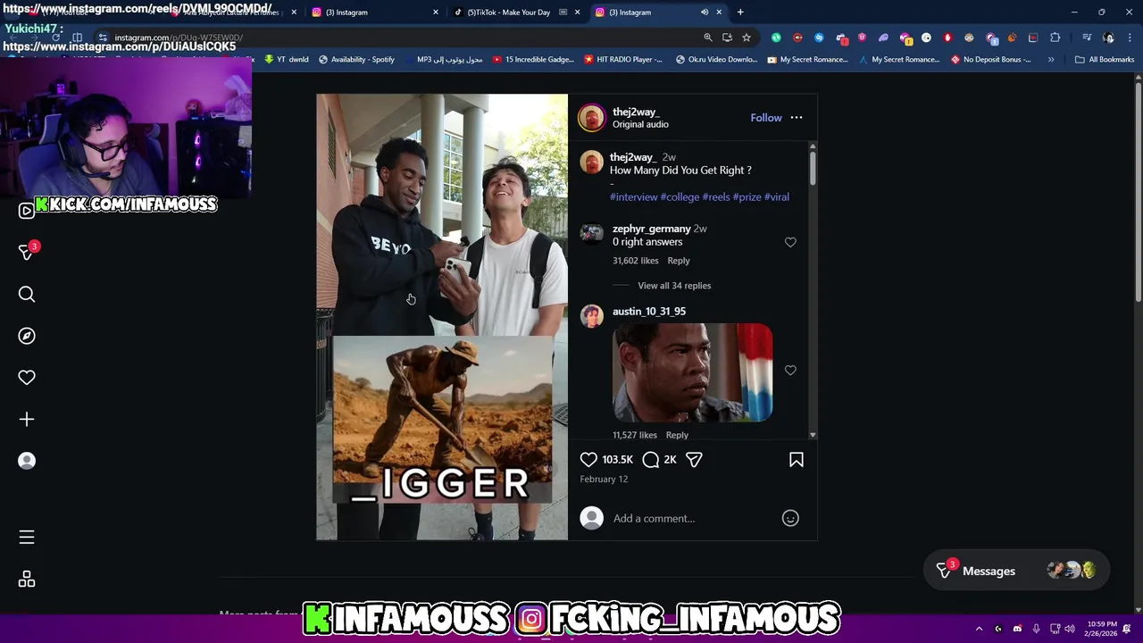Share the post via the paper-plane icon
1143x643 pixels.
point(694,459)
